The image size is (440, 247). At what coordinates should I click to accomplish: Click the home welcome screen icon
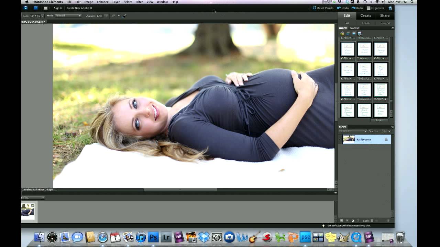[390, 8]
